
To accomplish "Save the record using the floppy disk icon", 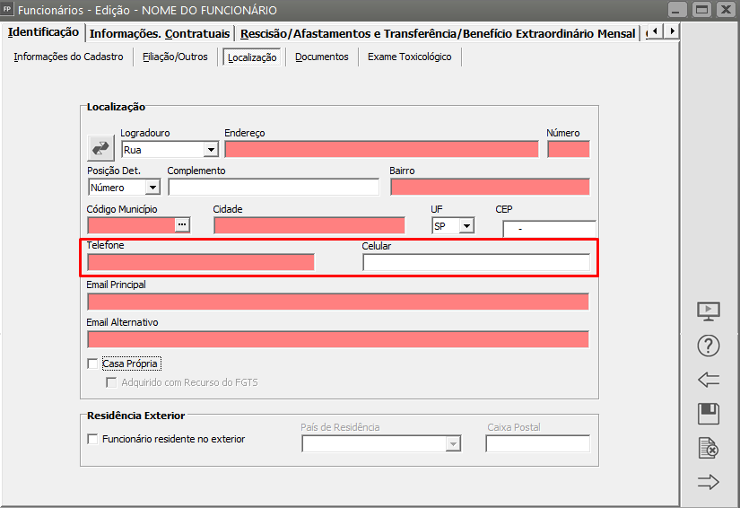I will tap(709, 414).
